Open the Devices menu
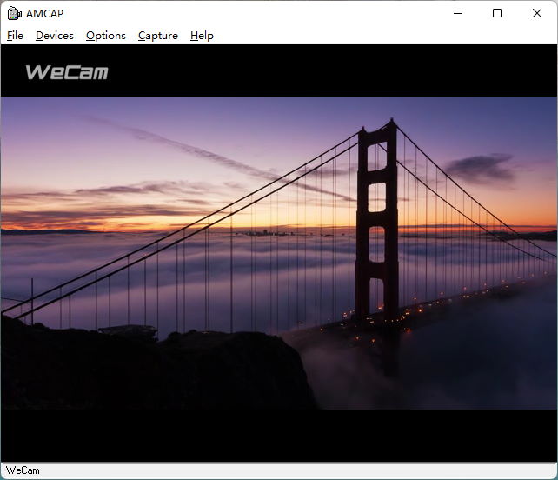The image size is (558, 480). coord(54,36)
